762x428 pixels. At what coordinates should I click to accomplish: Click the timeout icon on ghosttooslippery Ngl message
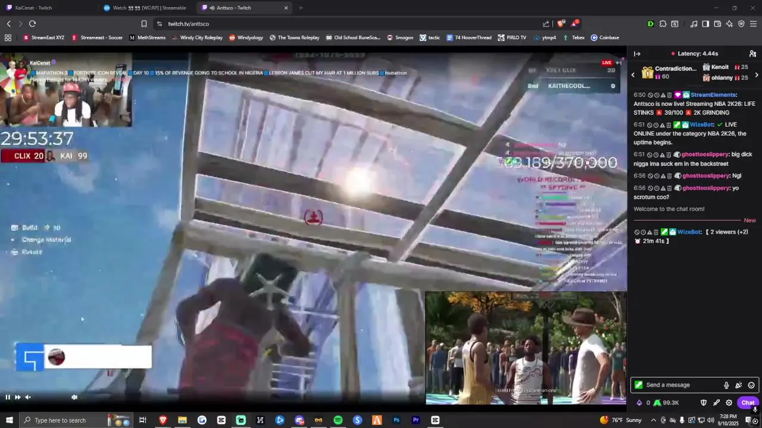pos(657,176)
